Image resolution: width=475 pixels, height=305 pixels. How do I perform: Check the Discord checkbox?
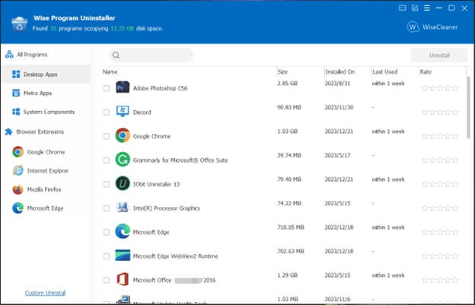[107, 113]
